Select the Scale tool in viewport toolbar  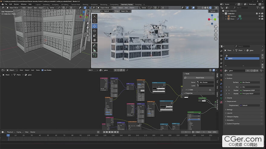(95, 35)
